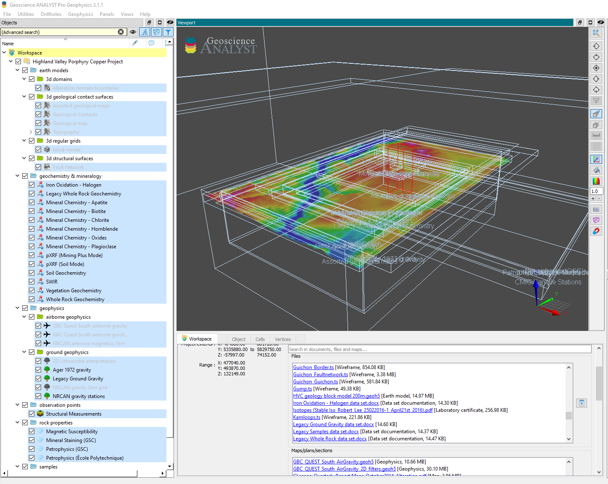Collapse the geophysics folder
Screen dimensions: 608x484
click(18, 308)
